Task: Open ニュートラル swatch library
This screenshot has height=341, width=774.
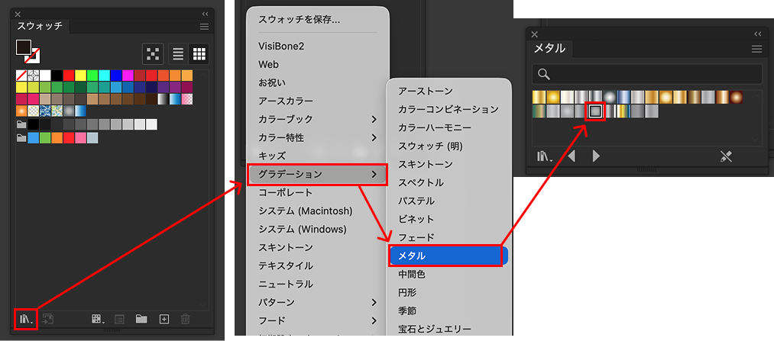Action: click(286, 284)
